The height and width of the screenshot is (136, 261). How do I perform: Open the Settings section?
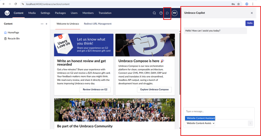pyautogui.click(x=45, y=13)
